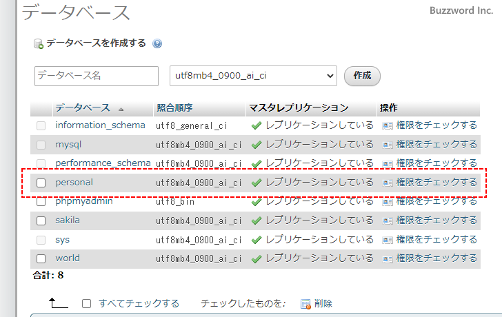Click the データベースを作成する heading text
The width and height of the screenshot is (502, 317).
pos(96,43)
